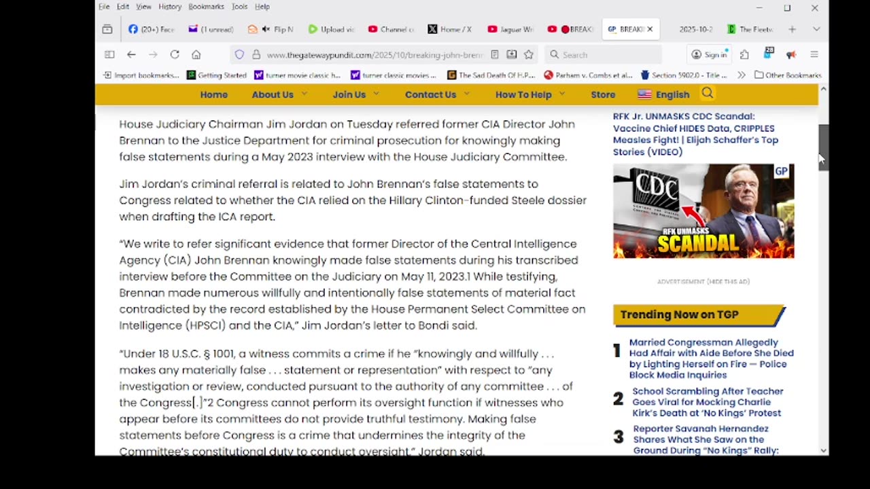The image size is (870, 489).
Task: Read School Scrambling After Teacher story
Action: 708,402
